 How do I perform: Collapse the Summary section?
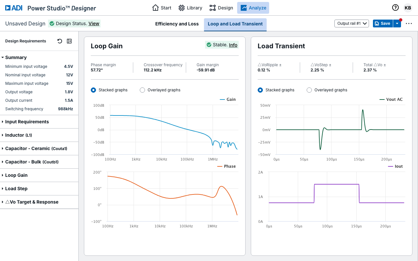pos(39,57)
